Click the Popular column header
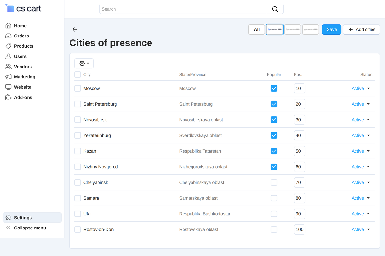385x256 pixels. (274, 75)
